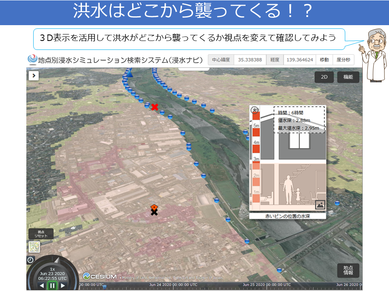This screenshot has width=389, height=292.
Task: Switch map to 2D view
Action: [x=324, y=77]
